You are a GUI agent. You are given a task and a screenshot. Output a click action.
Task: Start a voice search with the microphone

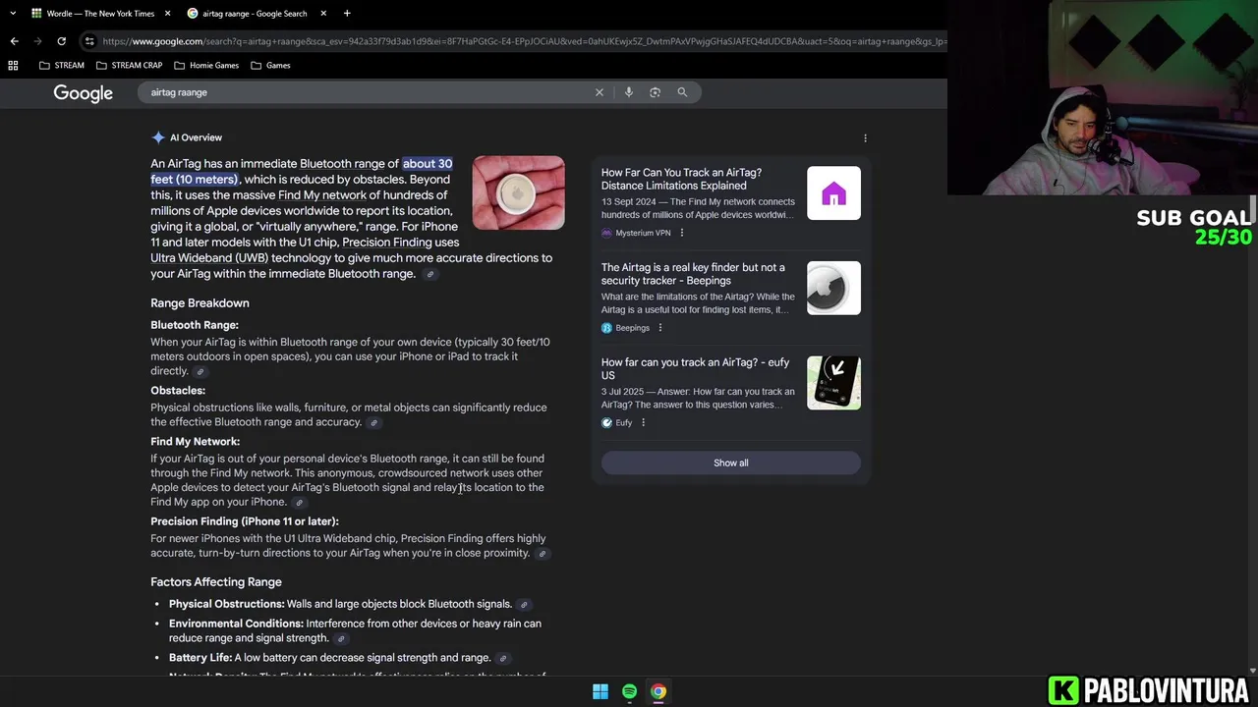coord(629,92)
